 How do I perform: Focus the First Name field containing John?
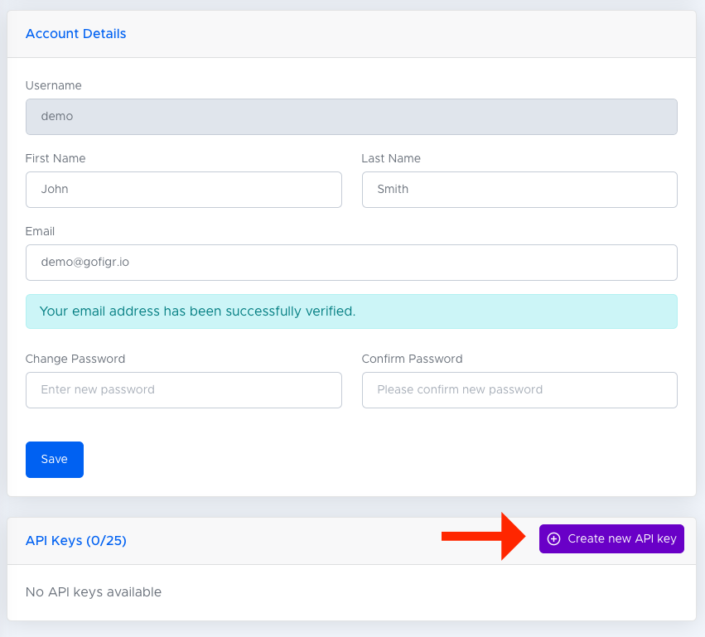tap(183, 189)
